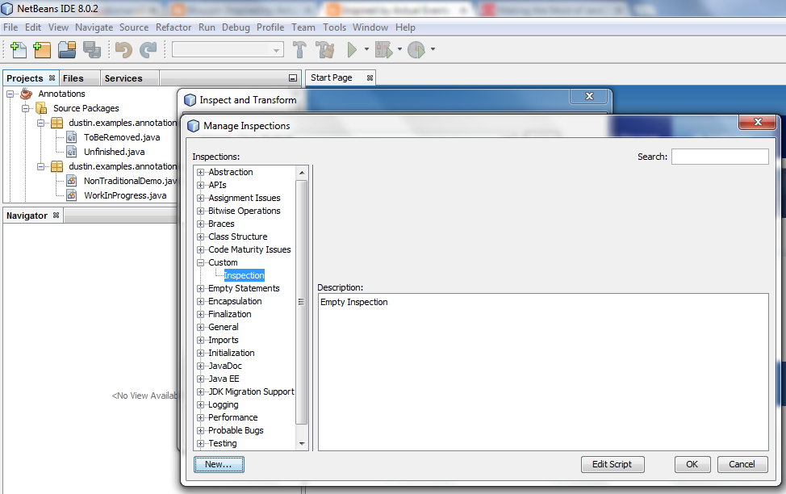Image resolution: width=786 pixels, height=494 pixels.
Task: Click the Redo arrow icon
Action: 148,50
